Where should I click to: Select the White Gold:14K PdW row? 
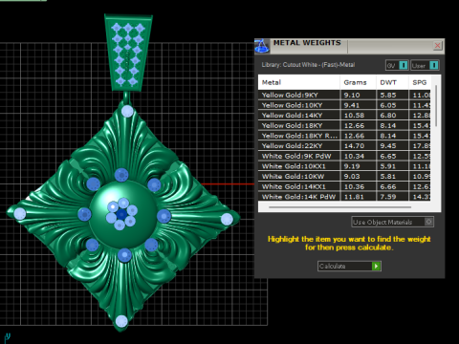(344, 197)
